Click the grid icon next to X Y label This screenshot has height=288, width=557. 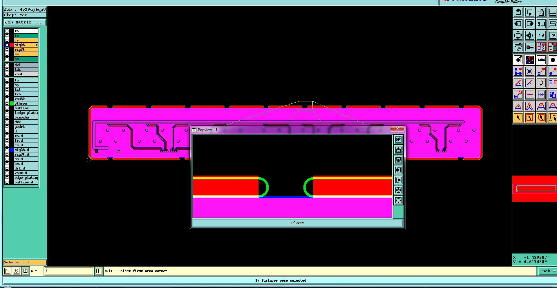pos(26,271)
